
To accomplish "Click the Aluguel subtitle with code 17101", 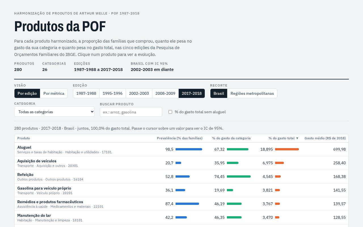I will (64, 152).
